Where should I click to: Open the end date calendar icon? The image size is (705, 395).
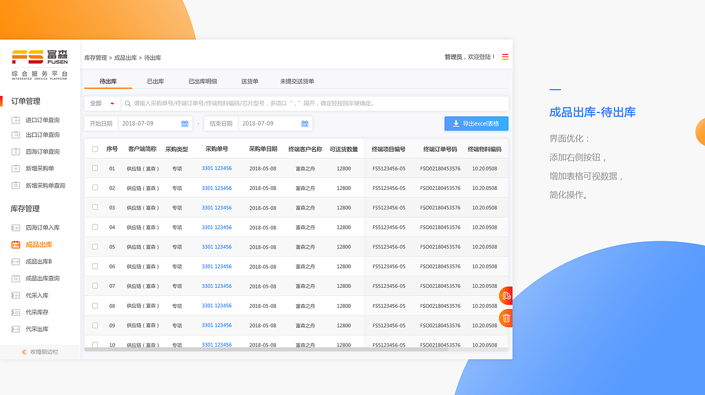(x=305, y=124)
